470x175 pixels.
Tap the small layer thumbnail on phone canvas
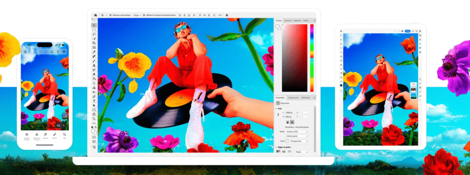64,116
